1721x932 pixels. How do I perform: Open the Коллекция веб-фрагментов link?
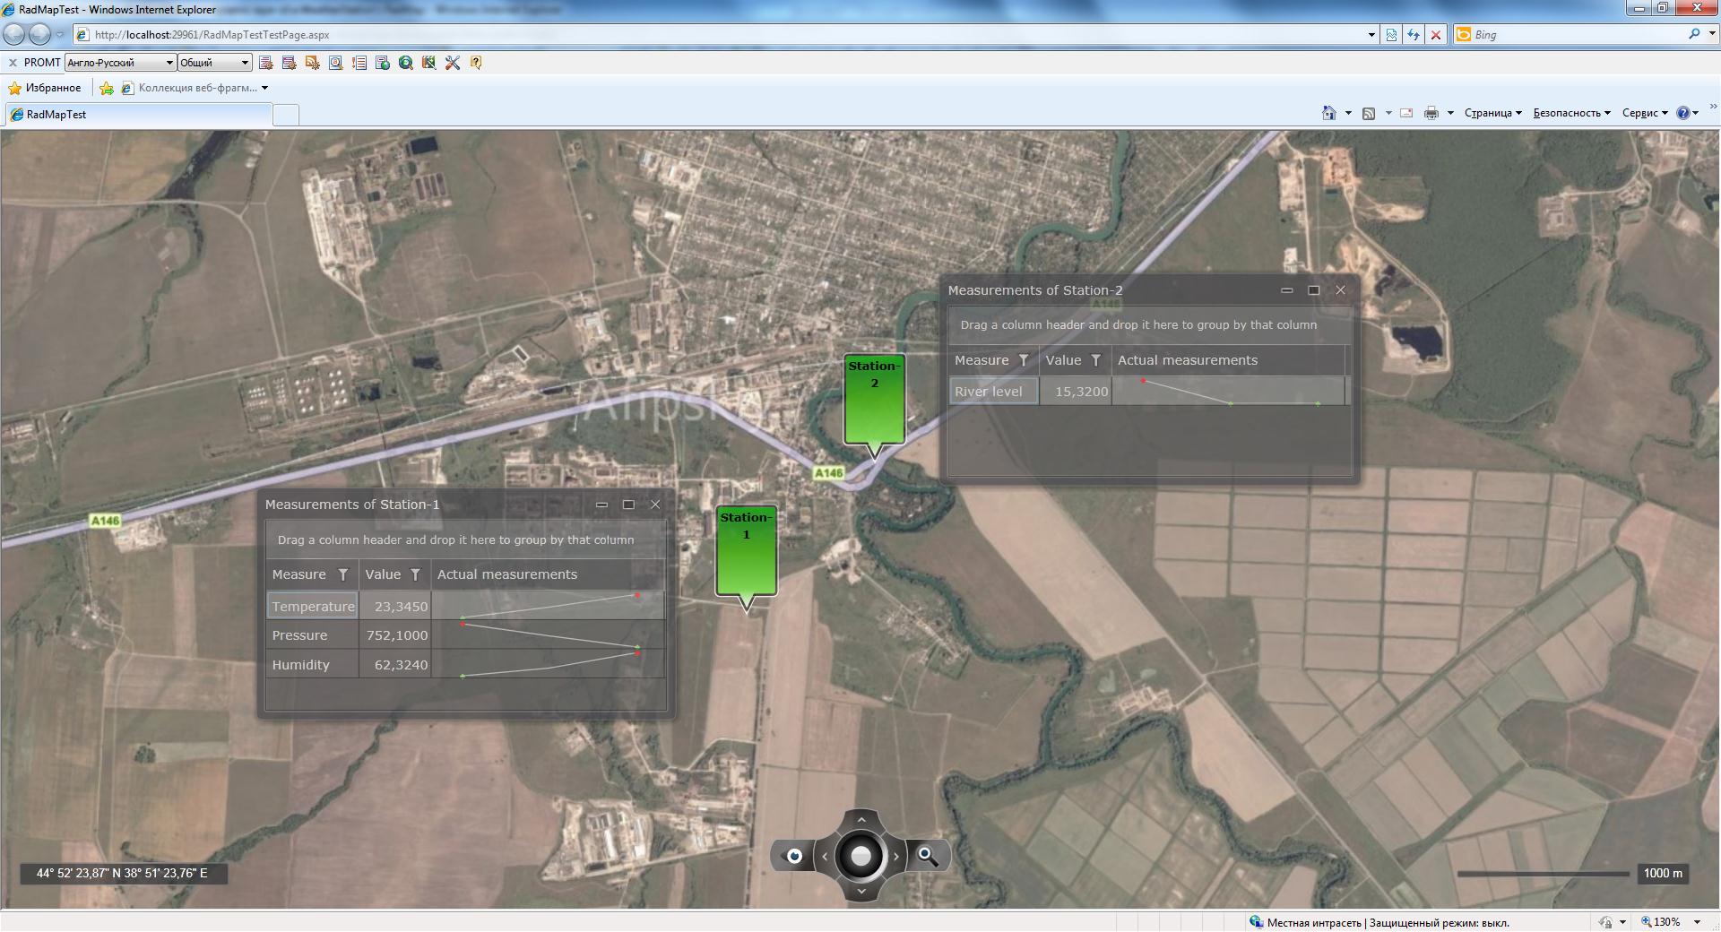195,88
